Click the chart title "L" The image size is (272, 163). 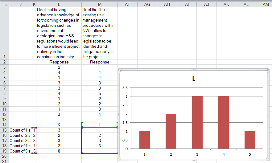click(x=194, y=79)
